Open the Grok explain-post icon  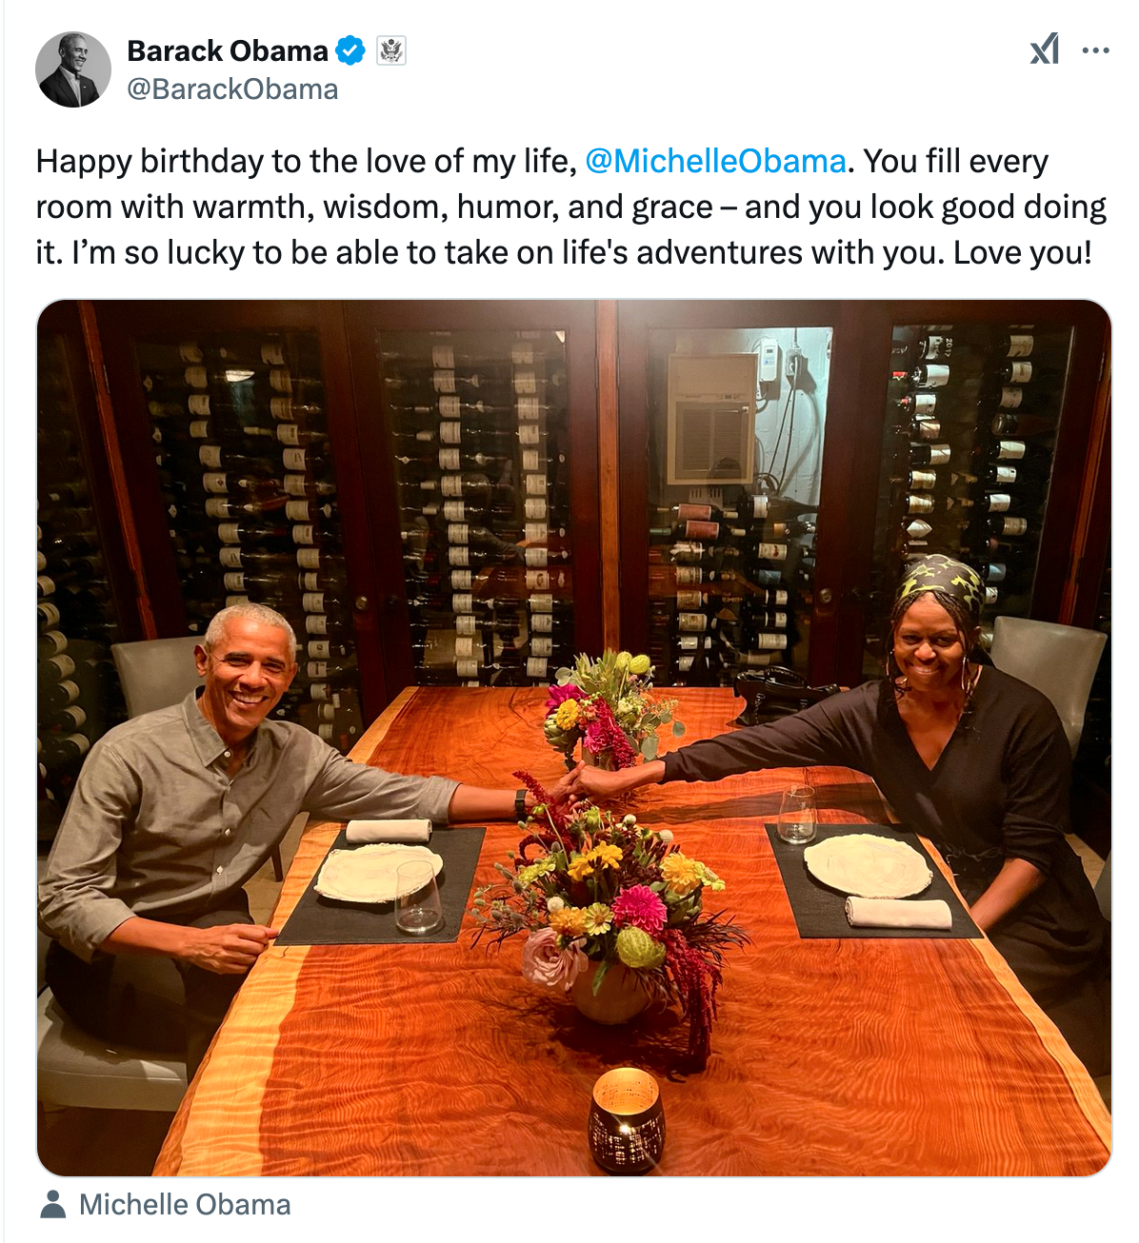coord(1045,49)
